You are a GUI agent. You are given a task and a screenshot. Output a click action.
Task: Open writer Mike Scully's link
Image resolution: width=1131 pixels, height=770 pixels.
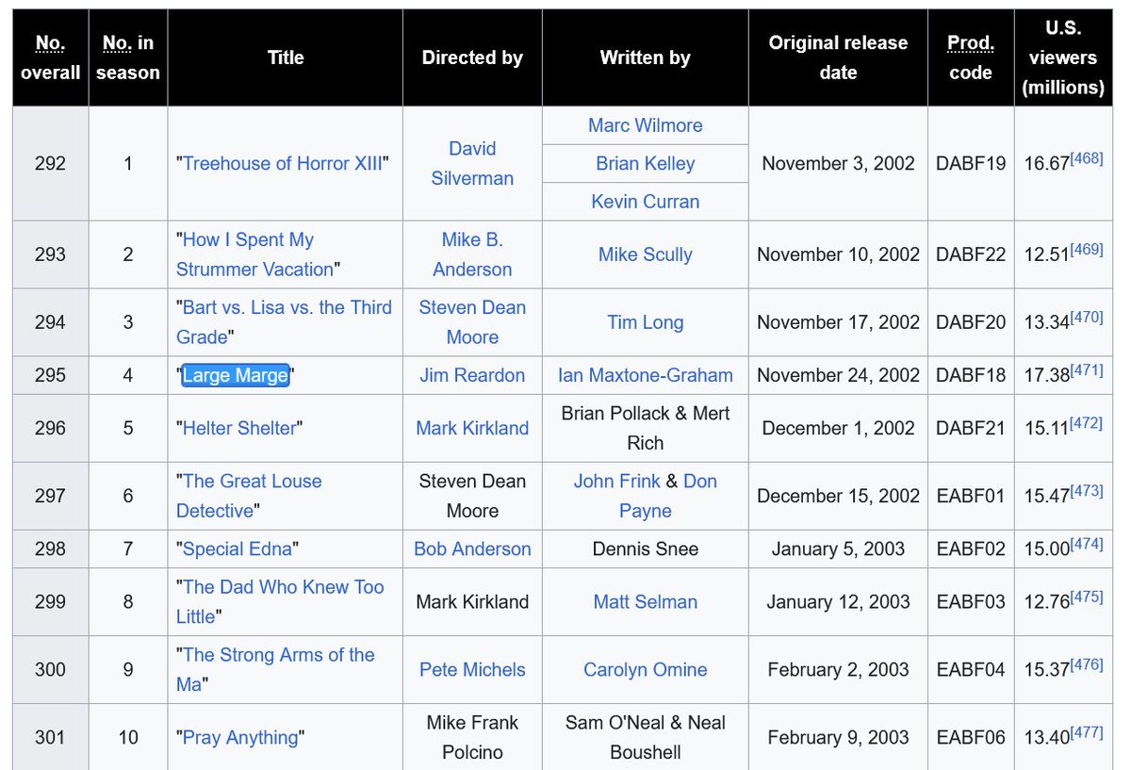tap(646, 254)
